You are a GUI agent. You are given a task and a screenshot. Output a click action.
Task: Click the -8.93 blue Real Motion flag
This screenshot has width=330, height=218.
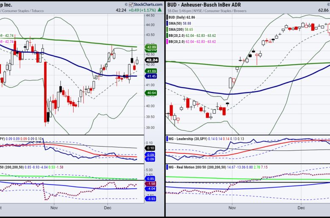click(150, 199)
